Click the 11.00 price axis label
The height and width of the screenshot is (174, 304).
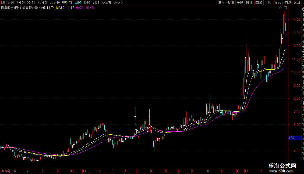click(x=296, y=59)
